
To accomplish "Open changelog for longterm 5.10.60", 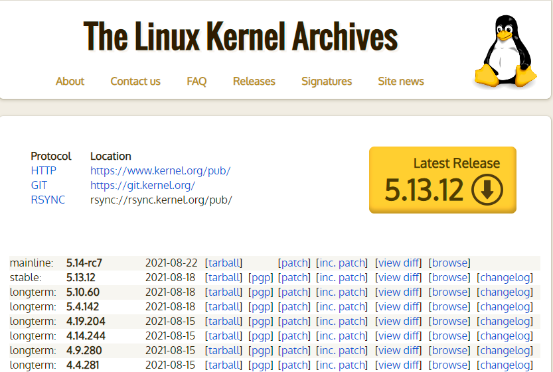I will 505,292.
